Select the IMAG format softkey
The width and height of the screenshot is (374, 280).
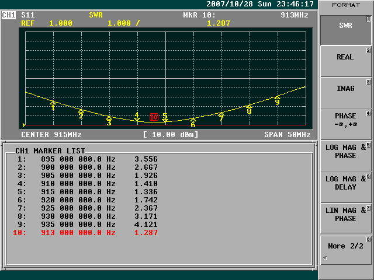(x=345, y=93)
